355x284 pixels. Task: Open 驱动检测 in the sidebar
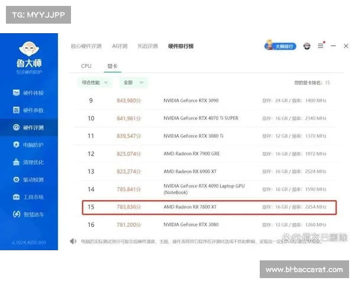coord(28,180)
